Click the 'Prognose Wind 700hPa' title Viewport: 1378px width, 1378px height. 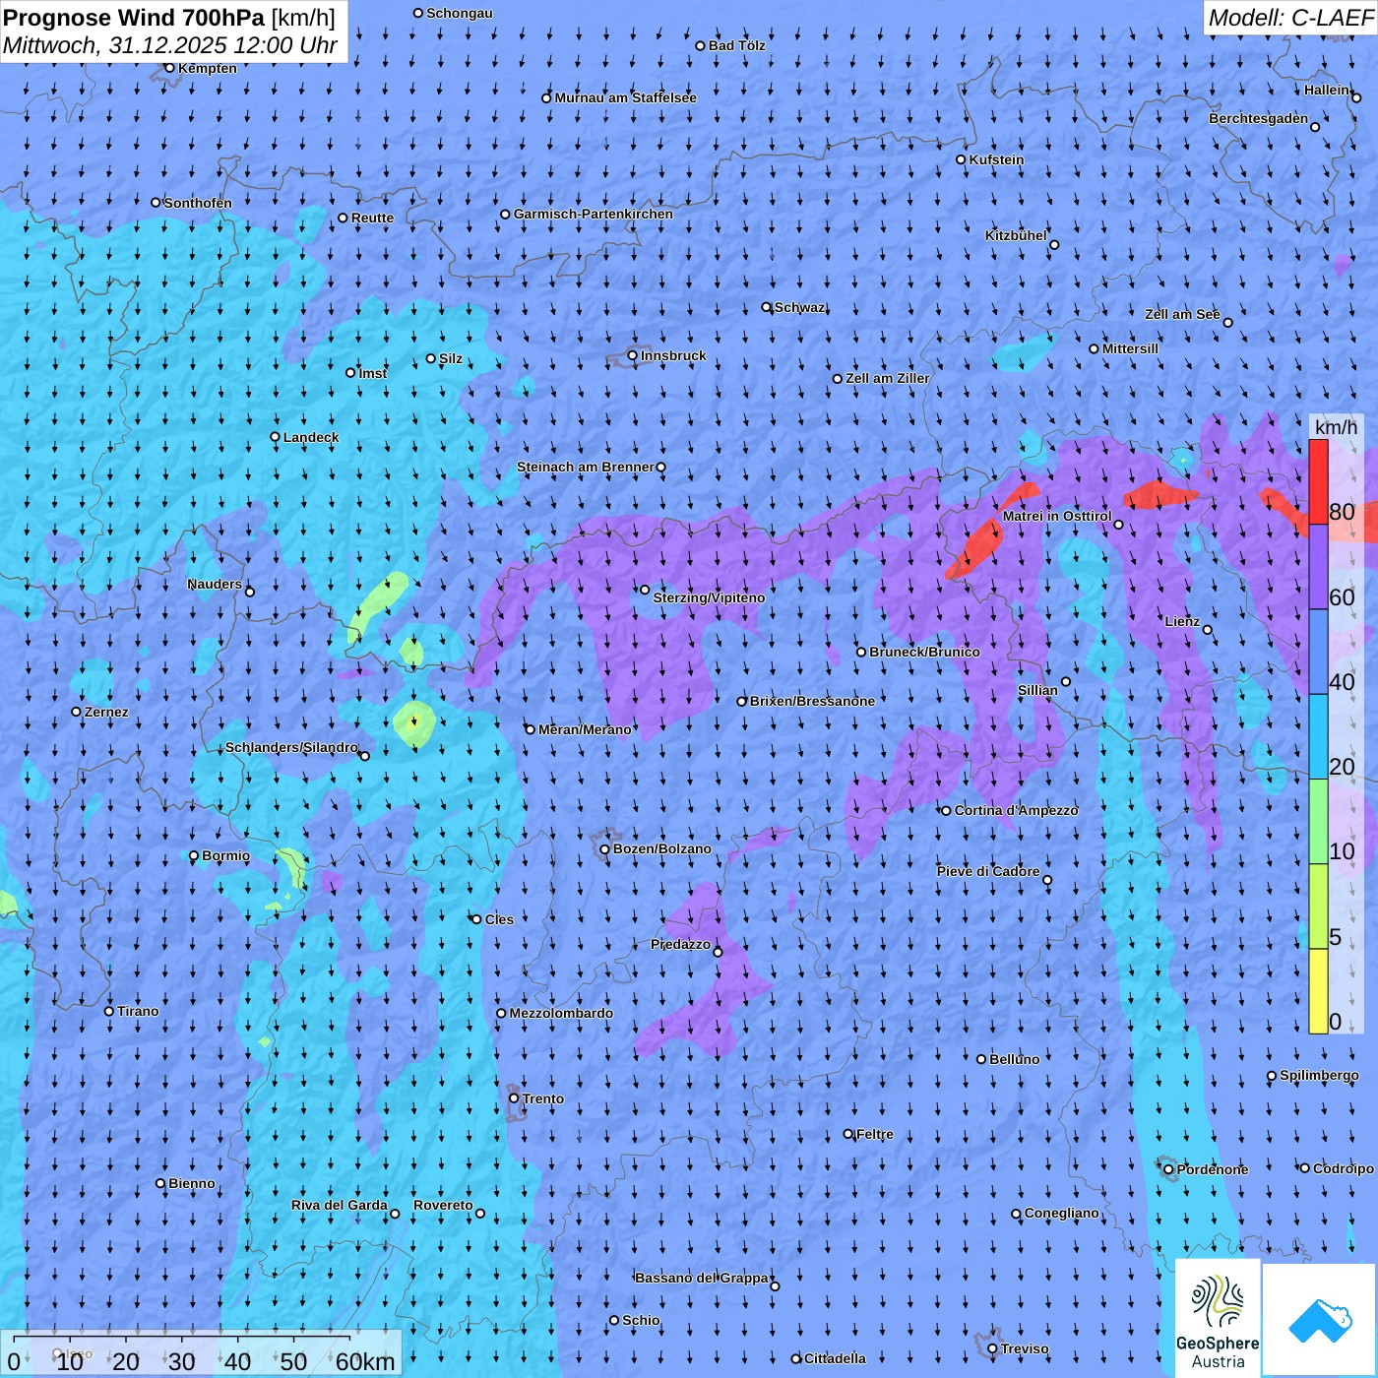tap(134, 17)
